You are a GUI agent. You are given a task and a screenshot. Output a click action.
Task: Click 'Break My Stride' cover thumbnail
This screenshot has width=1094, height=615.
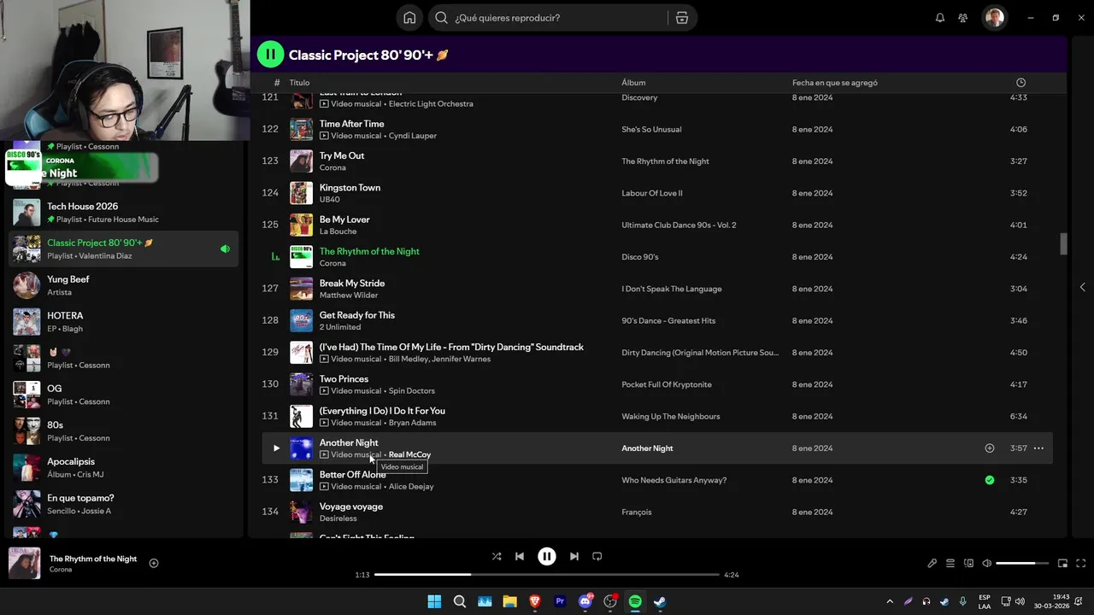(301, 289)
